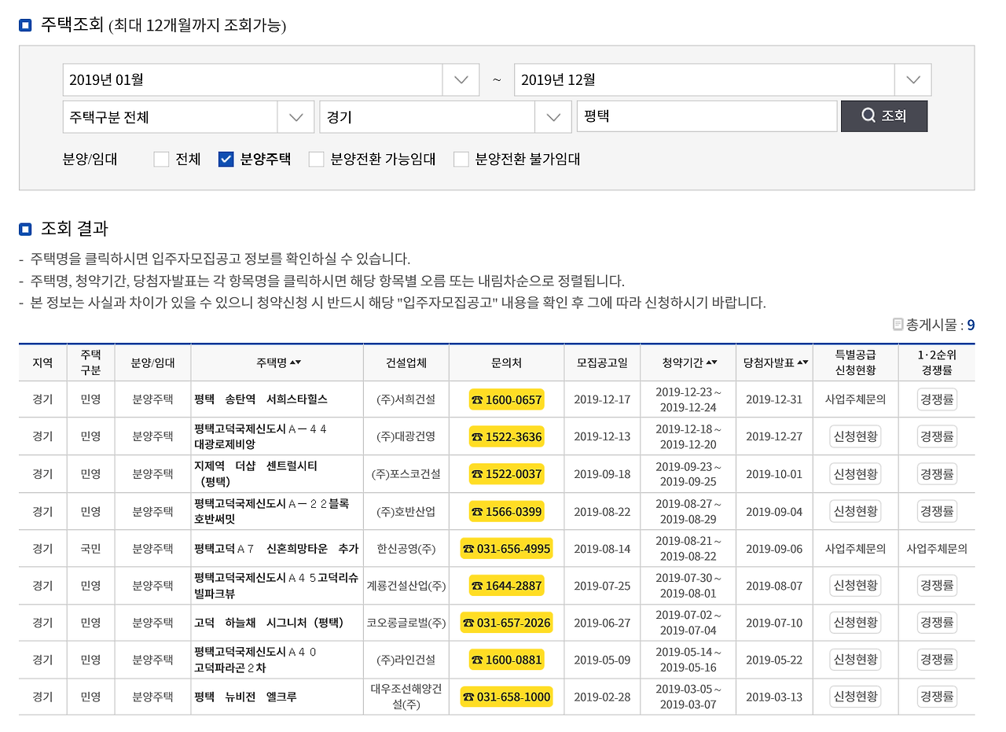Image resolution: width=1006 pixels, height=732 pixels.
Task: Click phone number 031-657-2026
Action: tap(506, 623)
